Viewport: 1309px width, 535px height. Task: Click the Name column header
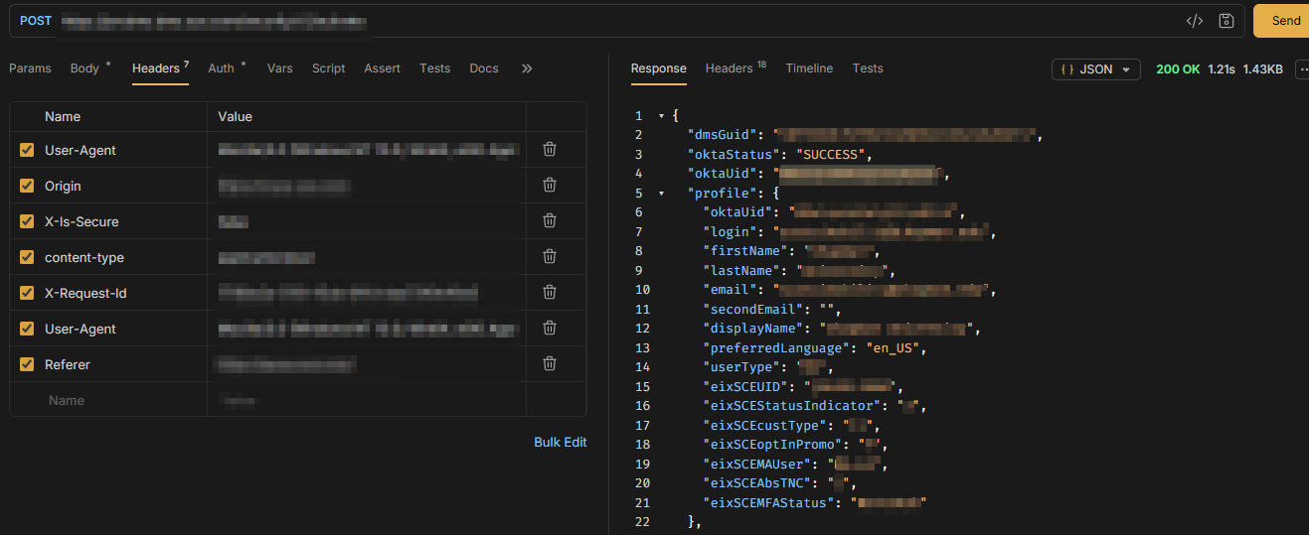[63, 116]
